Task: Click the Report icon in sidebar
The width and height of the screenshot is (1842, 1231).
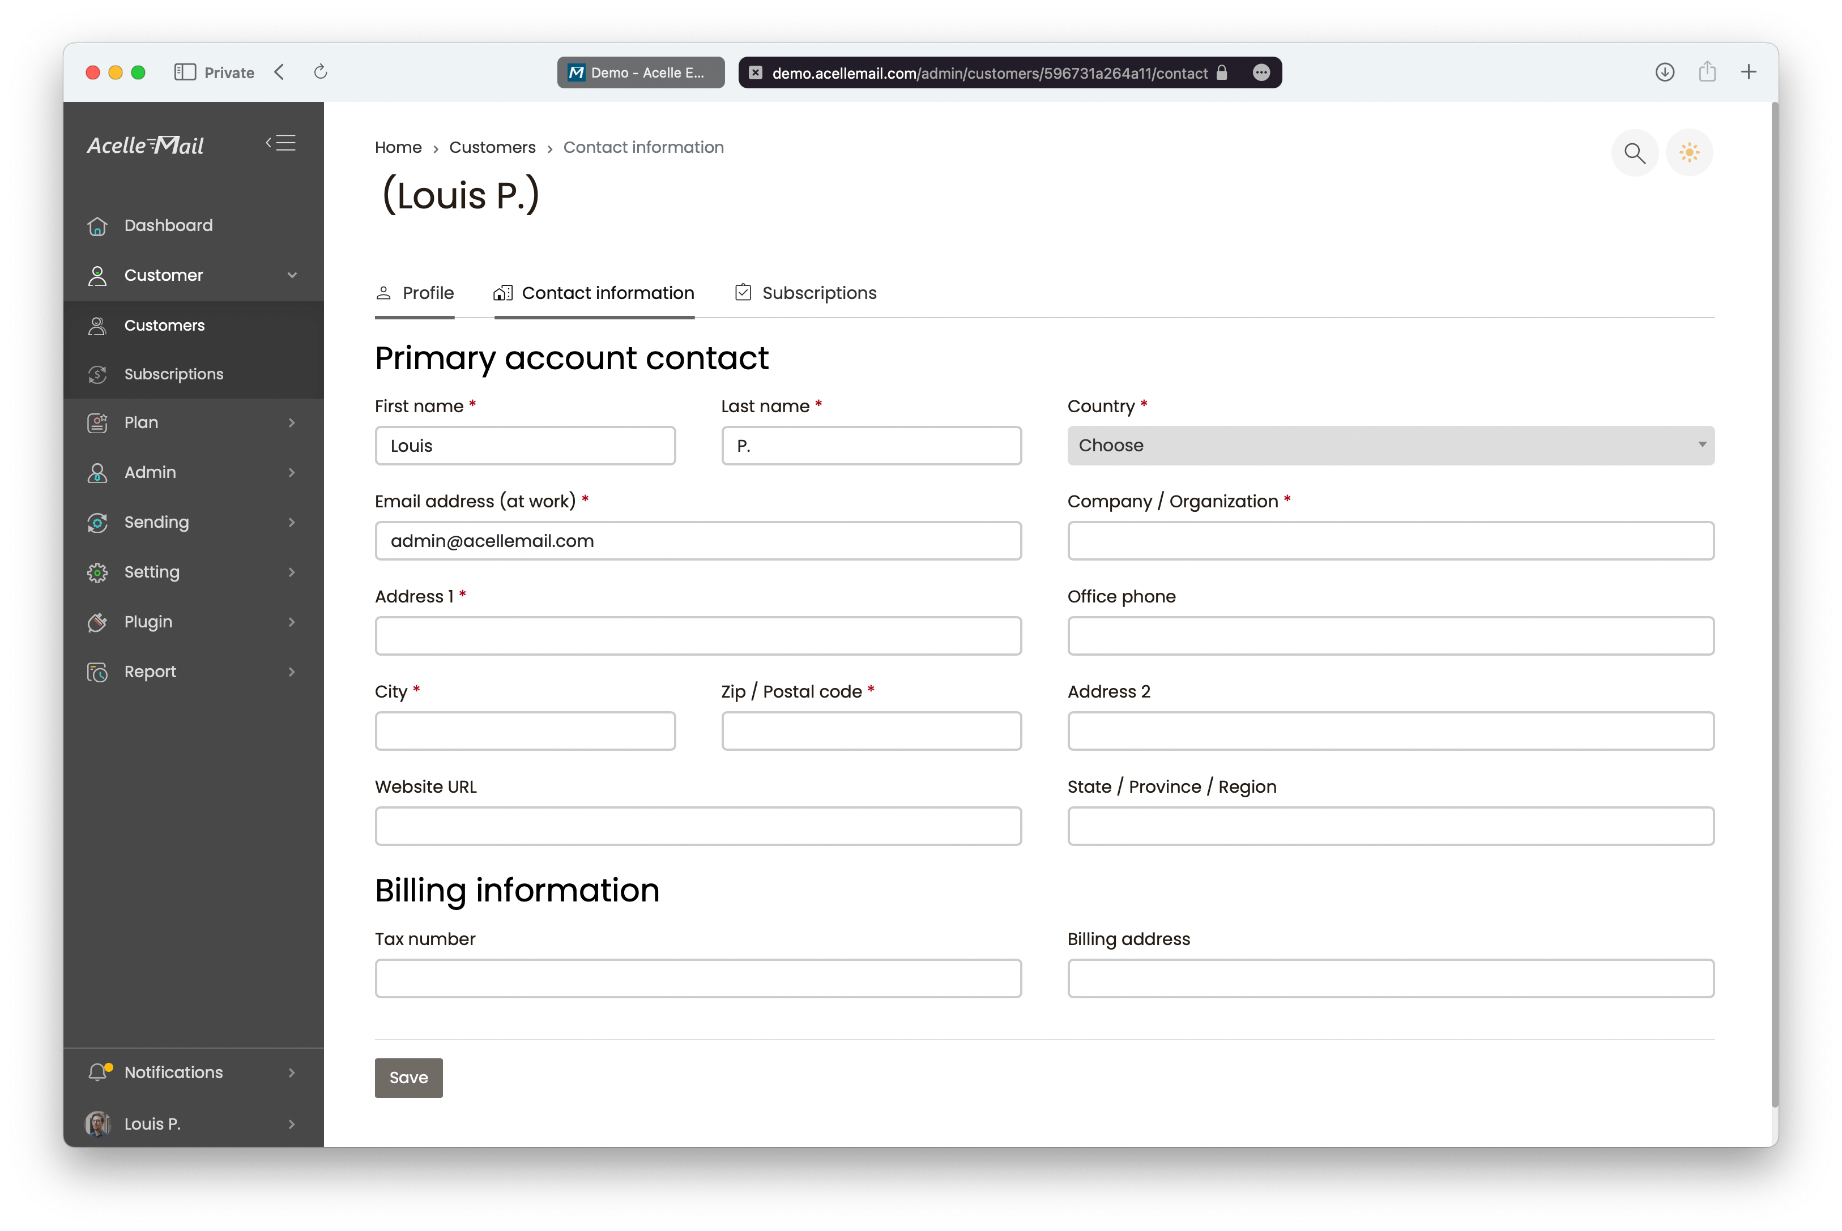Action: pos(97,672)
